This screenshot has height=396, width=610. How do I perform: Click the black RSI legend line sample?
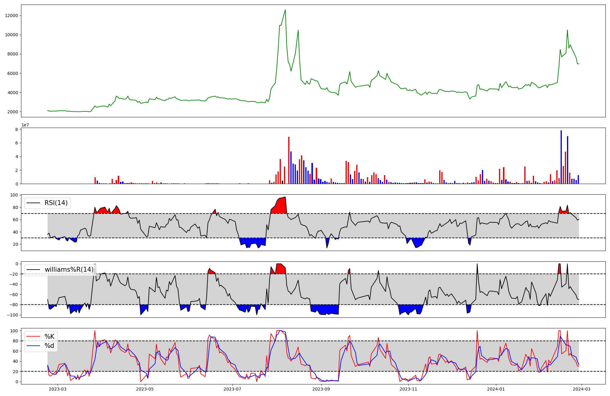[33, 203]
